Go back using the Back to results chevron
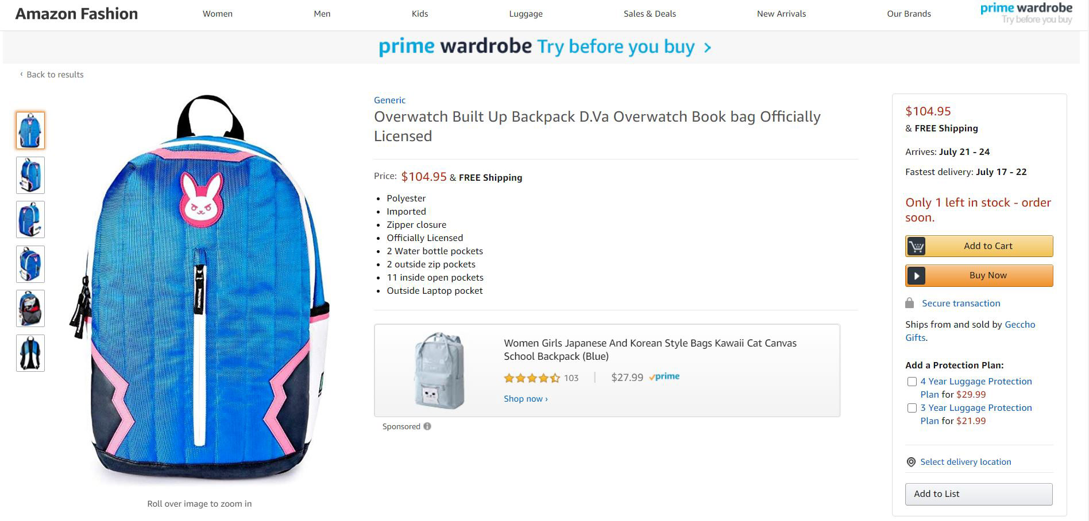Viewport: 1089px width, 521px height. coord(21,74)
